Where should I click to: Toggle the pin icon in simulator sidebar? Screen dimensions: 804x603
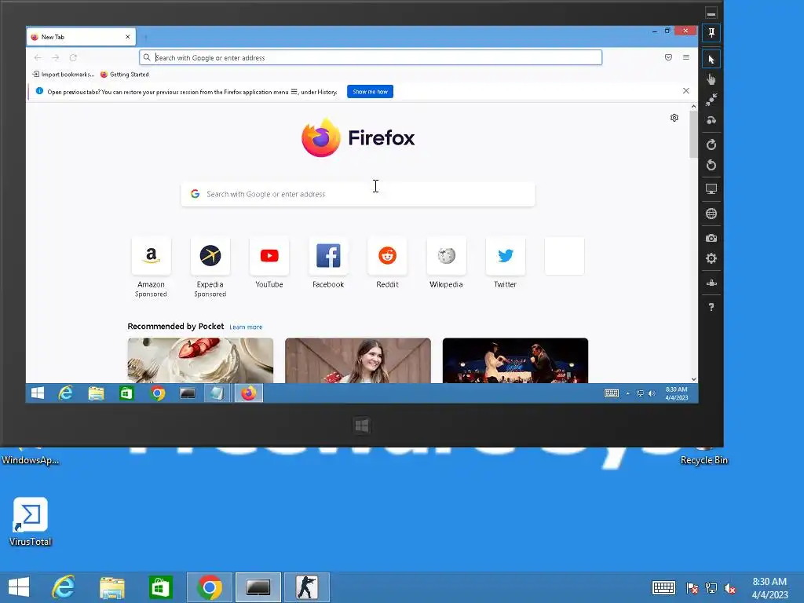tap(711, 33)
